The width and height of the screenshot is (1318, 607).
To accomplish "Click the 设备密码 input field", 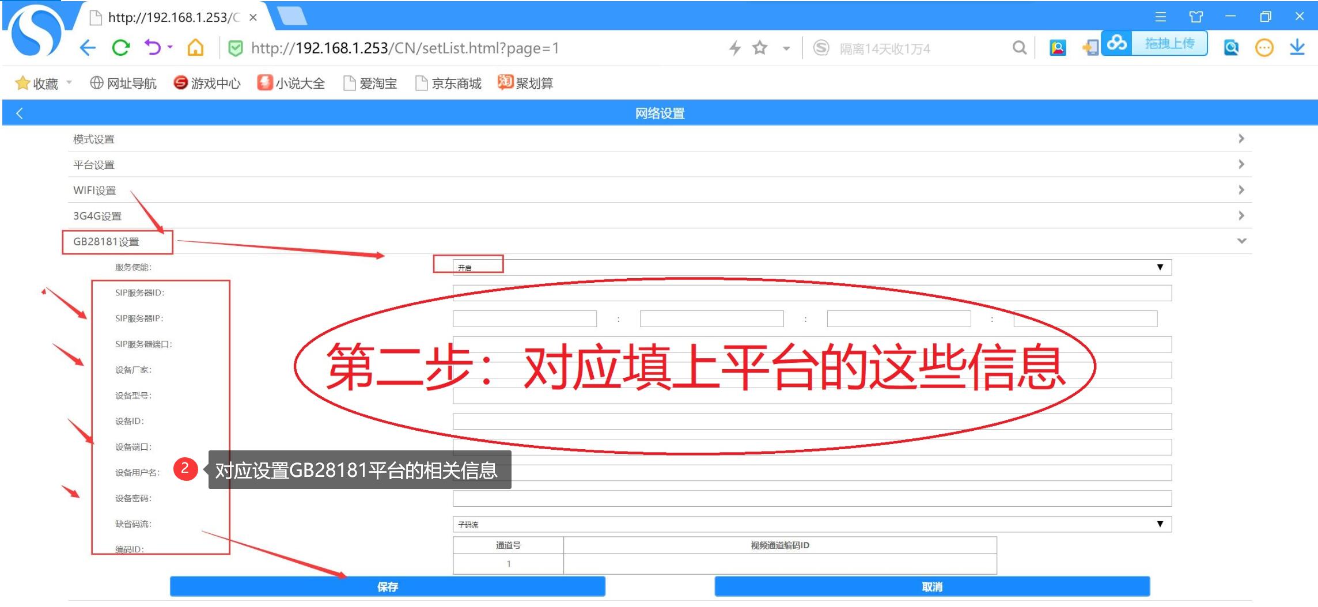I will pyautogui.click(x=812, y=499).
